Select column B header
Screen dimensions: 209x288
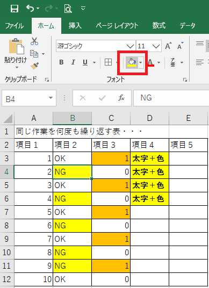[73, 118]
